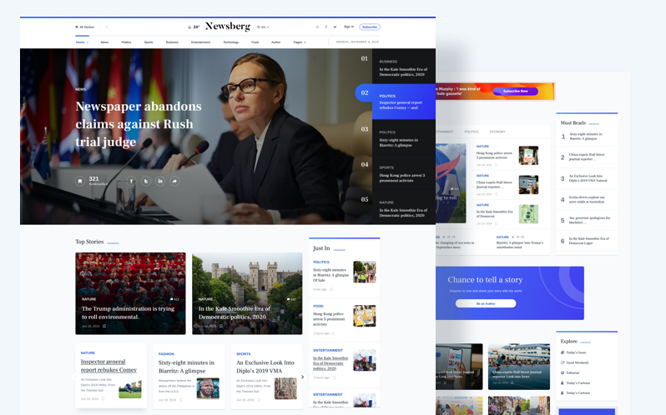Open the All Section menu icon
This screenshot has height=415, width=666.
[77, 27]
